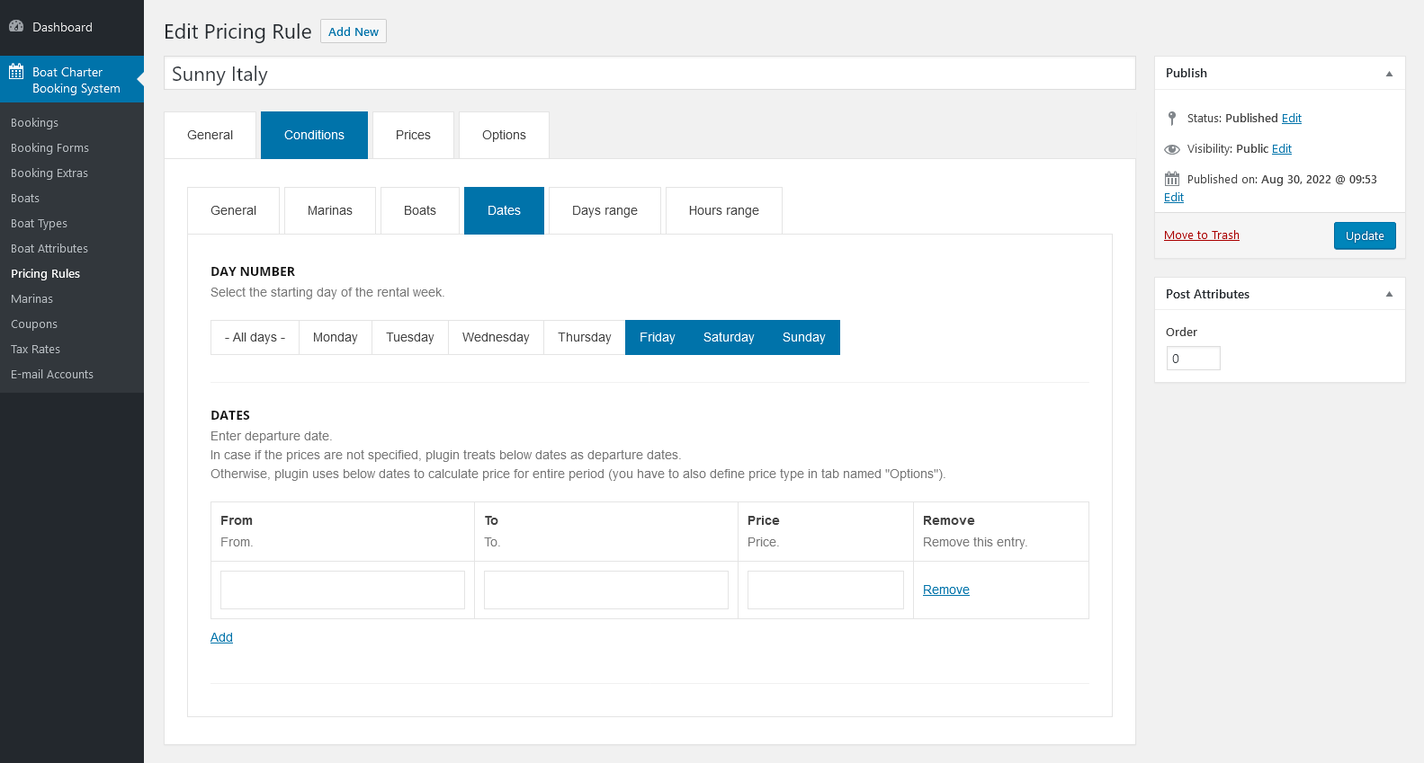Click the status pin icon

coord(1171,118)
